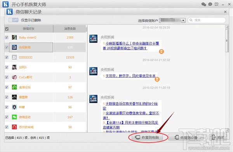Viewport: 233px width, 152px height.
Task: Uncheck the 剑网3 checkbox
Action: [x=7, y=67]
